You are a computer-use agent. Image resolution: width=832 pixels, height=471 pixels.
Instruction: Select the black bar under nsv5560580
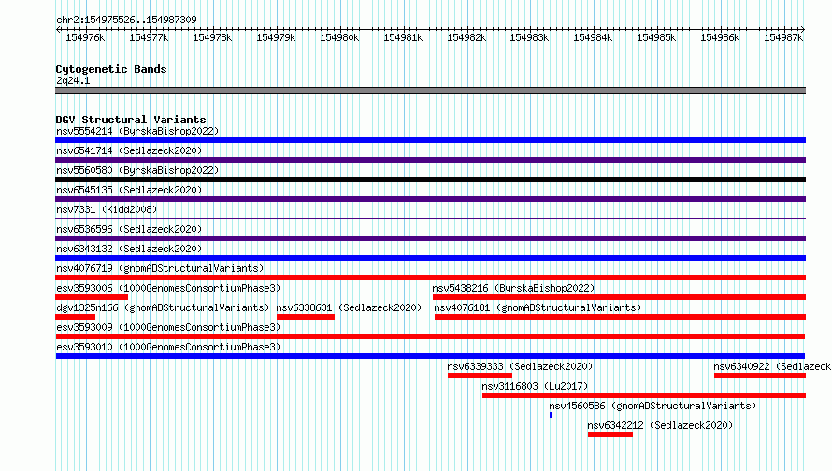coord(430,179)
